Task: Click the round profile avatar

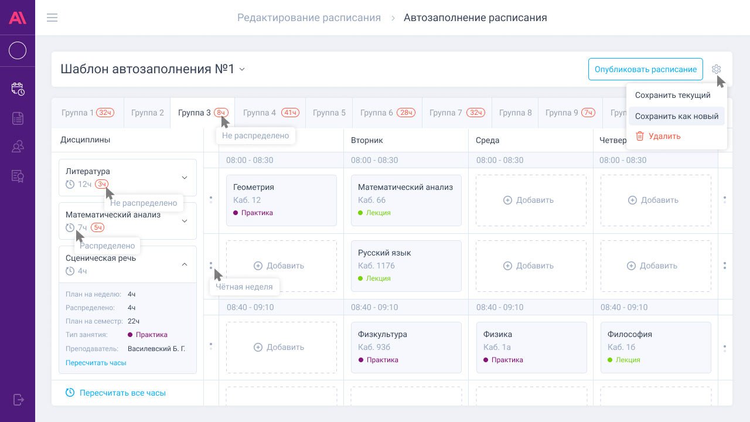Action: pos(18,50)
